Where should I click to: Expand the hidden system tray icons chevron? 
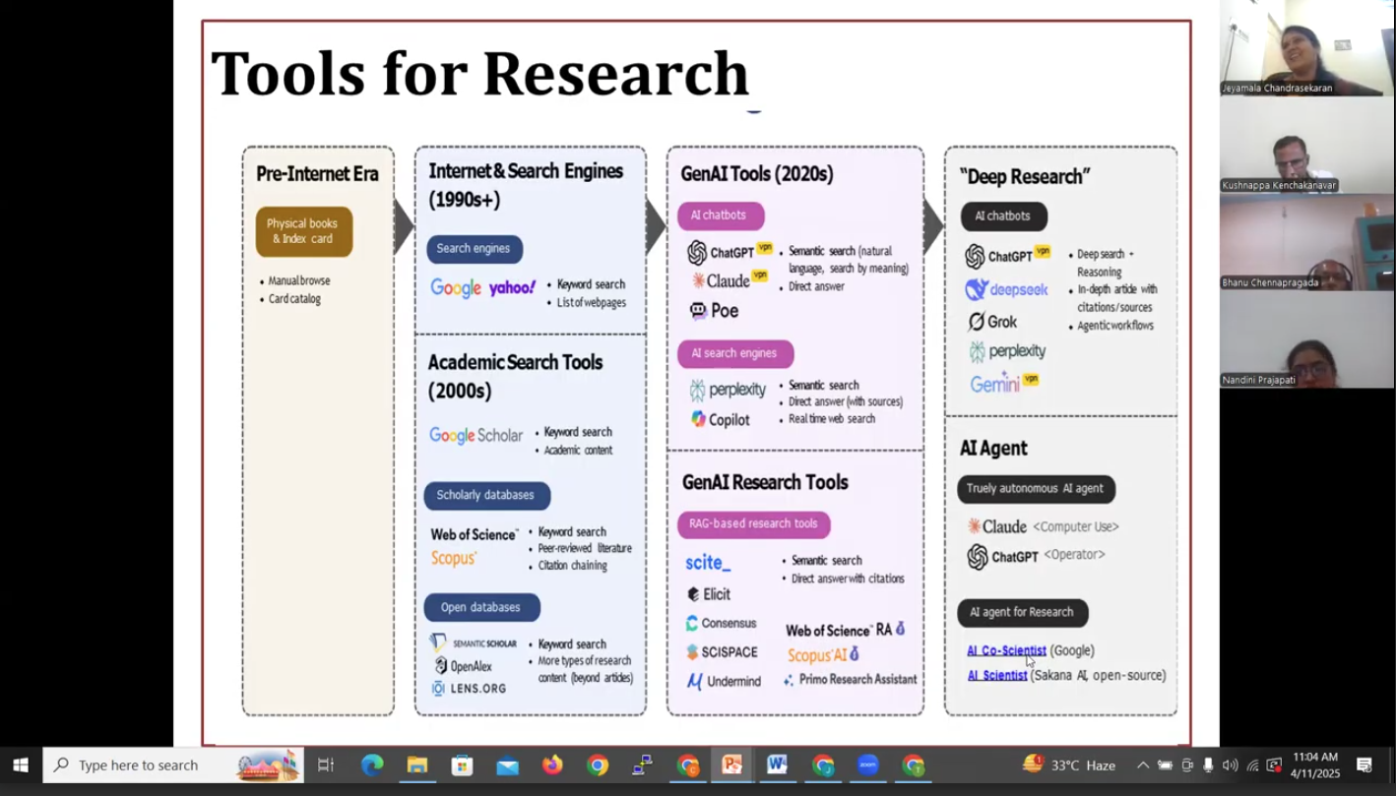click(1142, 765)
